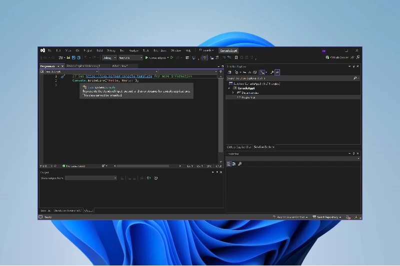Click the Save icon in toolbar

[x=73, y=58]
